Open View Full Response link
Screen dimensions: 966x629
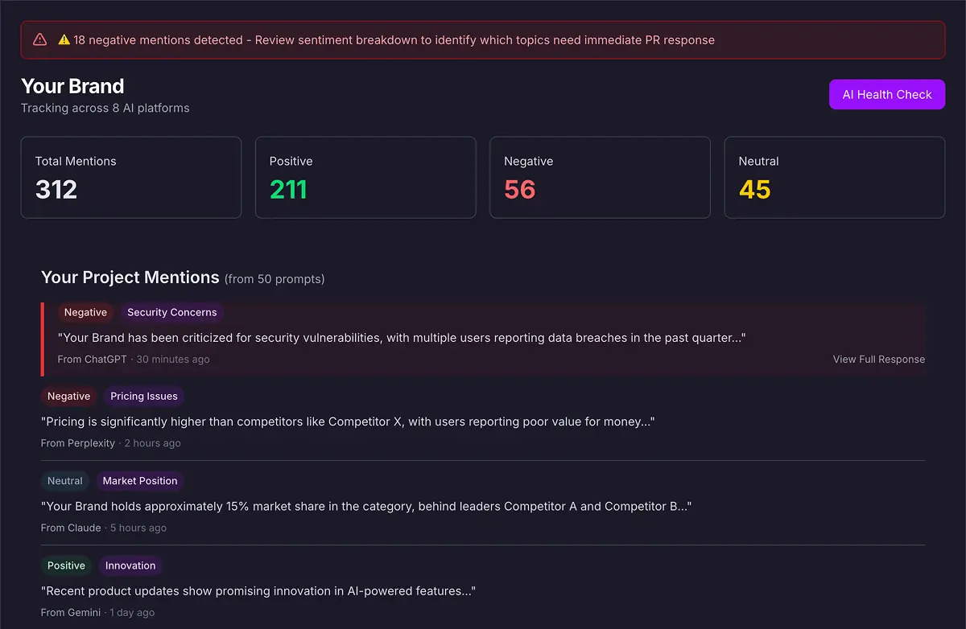[x=879, y=360]
